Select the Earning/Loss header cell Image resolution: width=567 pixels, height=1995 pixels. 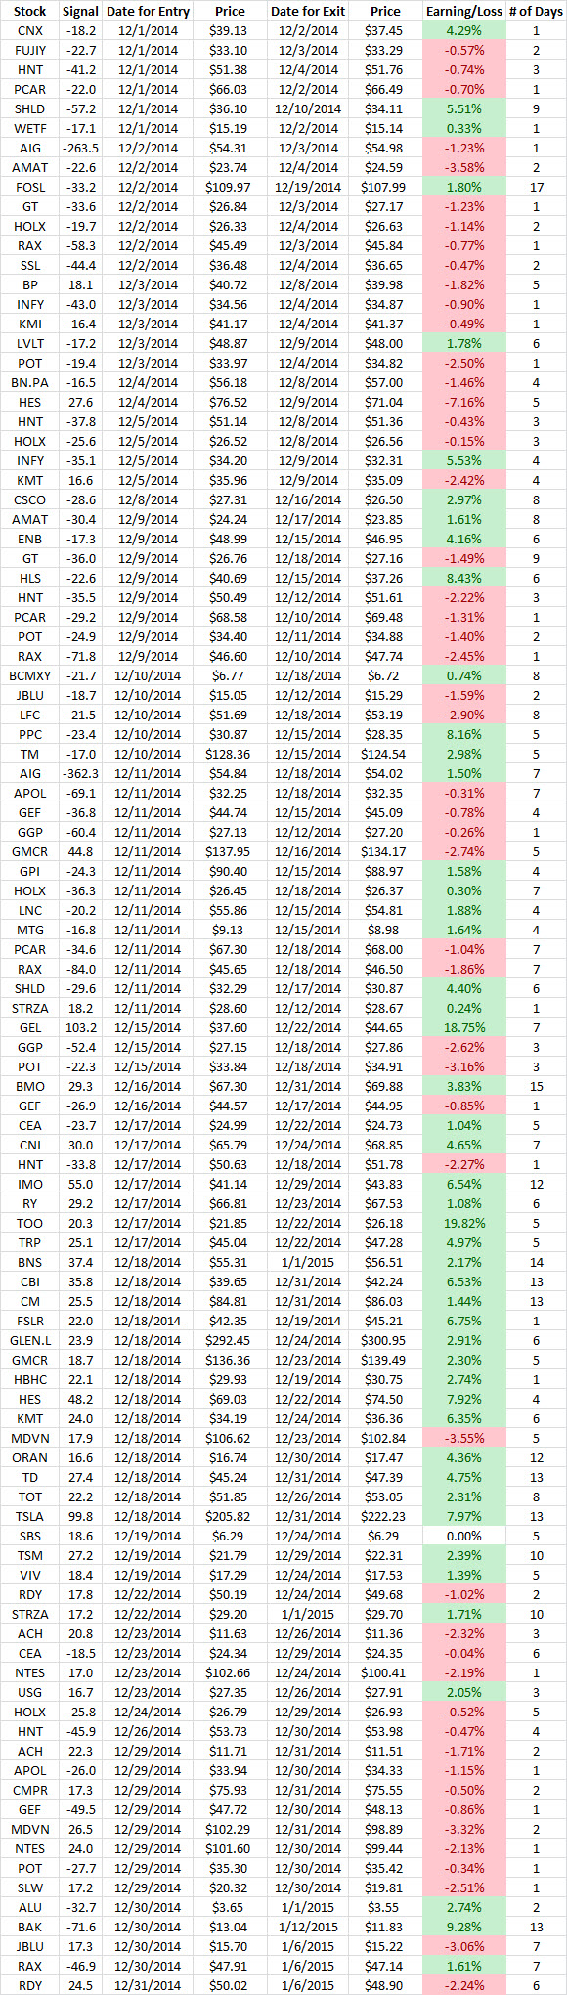463,11
